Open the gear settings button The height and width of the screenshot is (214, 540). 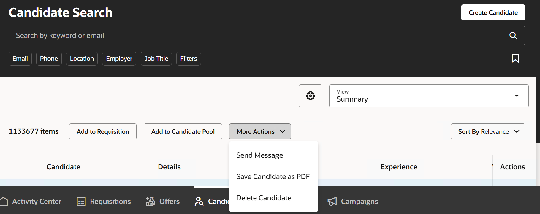[x=311, y=96]
